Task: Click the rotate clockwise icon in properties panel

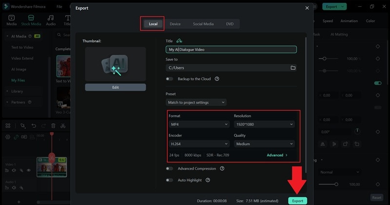Action: point(346,144)
